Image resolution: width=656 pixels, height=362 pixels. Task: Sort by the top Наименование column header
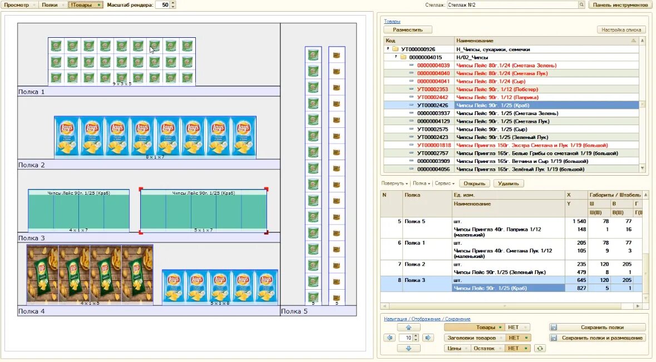(546, 41)
